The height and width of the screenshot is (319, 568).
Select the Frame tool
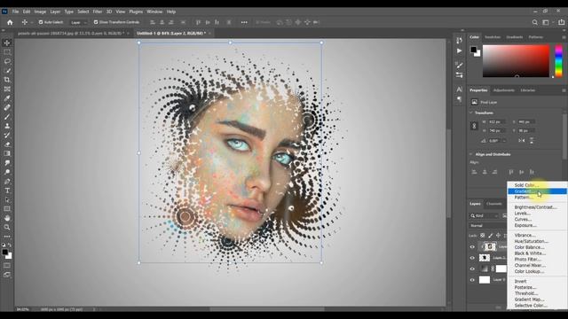7,89
